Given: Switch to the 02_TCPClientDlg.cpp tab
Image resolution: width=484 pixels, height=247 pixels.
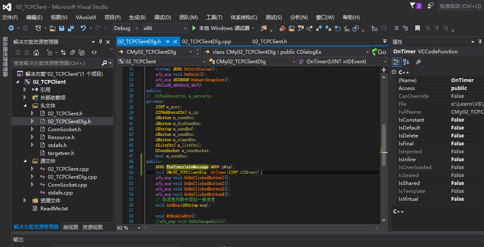Looking at the screenshot, I should tap(207, 42).
